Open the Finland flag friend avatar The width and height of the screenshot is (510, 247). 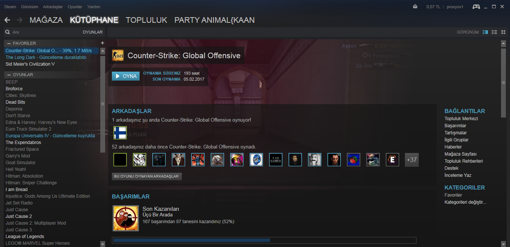point(120,133)
